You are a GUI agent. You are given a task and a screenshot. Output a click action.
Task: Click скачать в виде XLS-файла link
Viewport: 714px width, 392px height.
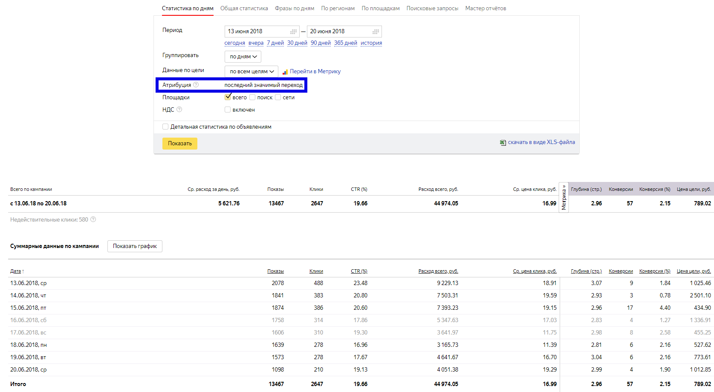[x=541, y=142]
